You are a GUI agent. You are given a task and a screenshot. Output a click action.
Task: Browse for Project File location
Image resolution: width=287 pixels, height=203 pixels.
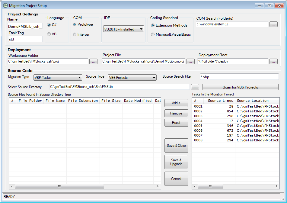190,61
